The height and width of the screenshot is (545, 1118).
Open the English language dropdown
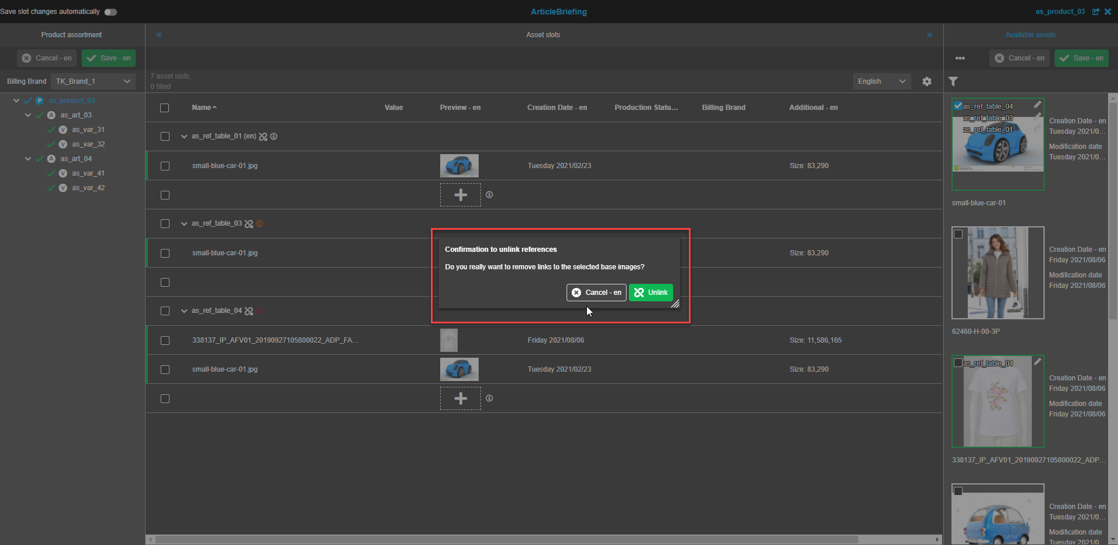[881, 81]
